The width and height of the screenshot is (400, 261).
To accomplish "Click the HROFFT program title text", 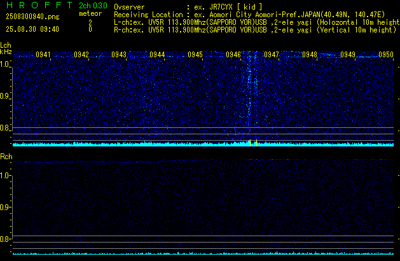I will 39,5.
